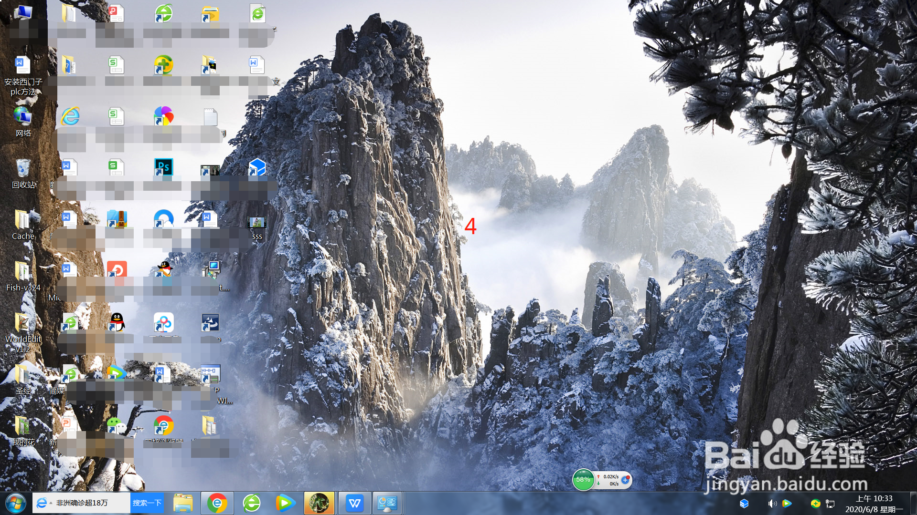Select the Photoshop desktop shortcut
917x515 pixels.
[x=163, y=168]
